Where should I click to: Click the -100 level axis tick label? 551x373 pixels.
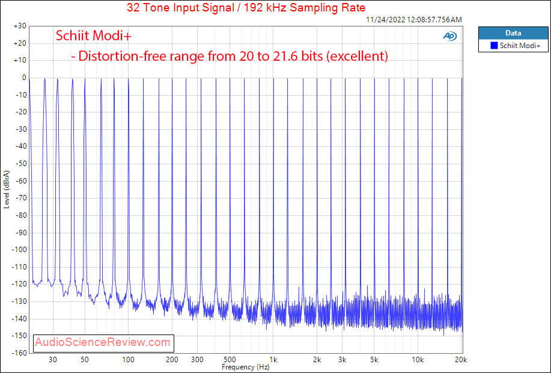[x=19, y=250]
